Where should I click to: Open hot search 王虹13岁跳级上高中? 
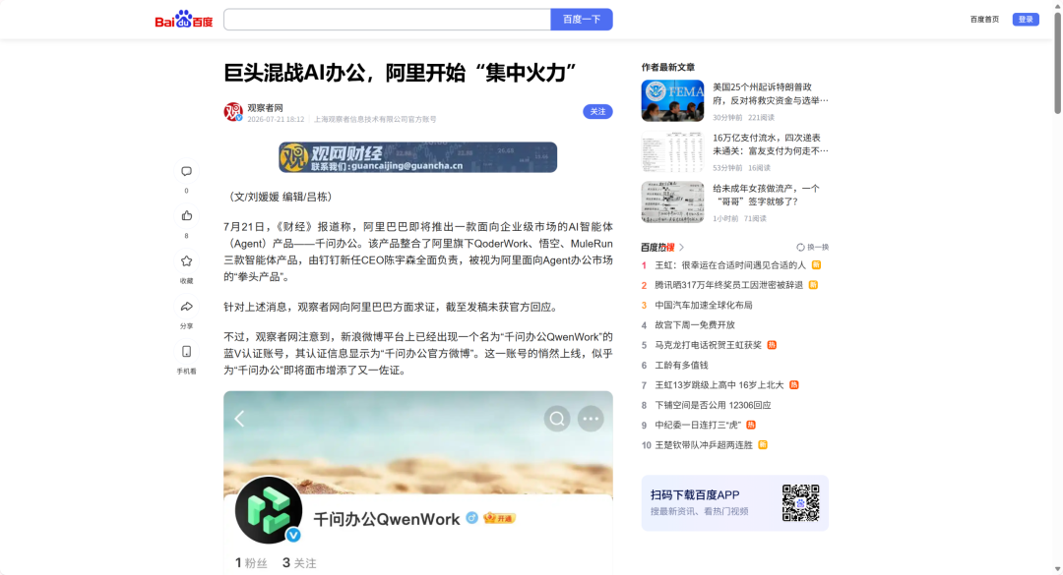(719, 384)
